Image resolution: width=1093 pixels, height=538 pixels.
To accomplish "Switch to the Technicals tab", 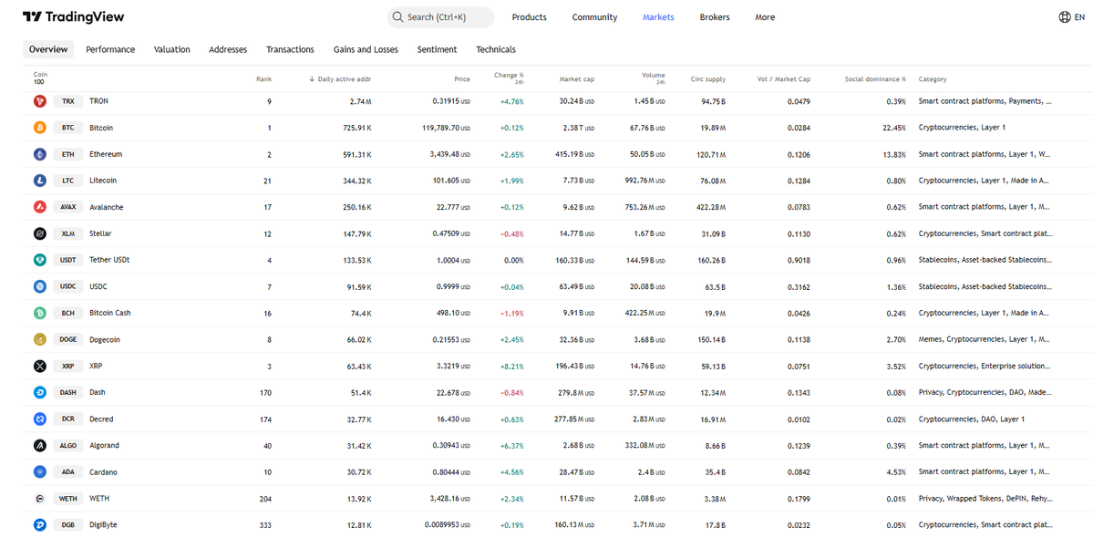I will click(496, 49).
